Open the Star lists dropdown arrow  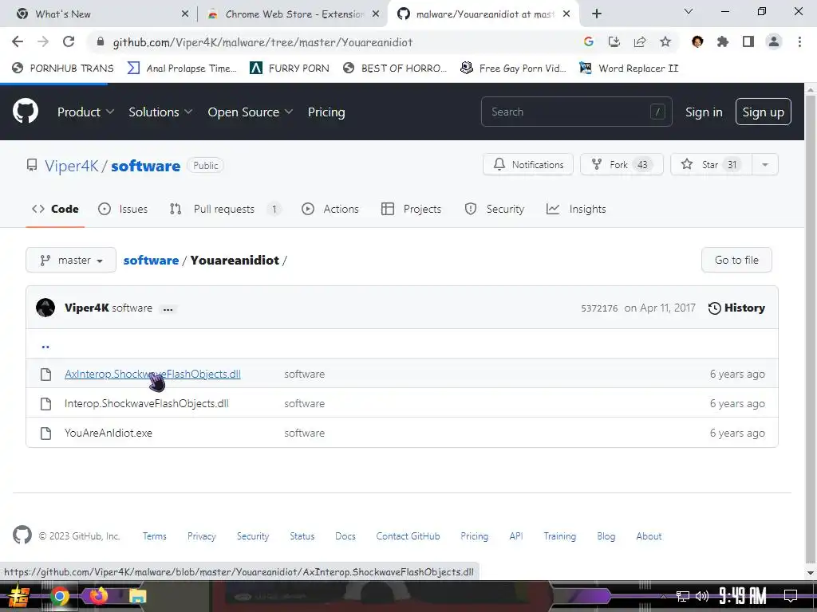[x=765, y=164]
